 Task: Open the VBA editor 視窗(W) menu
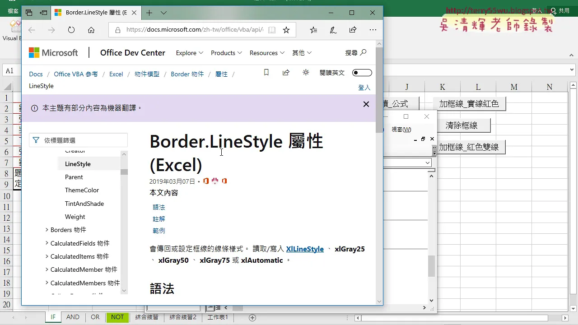pyautogui.click(x=401, y=130)
